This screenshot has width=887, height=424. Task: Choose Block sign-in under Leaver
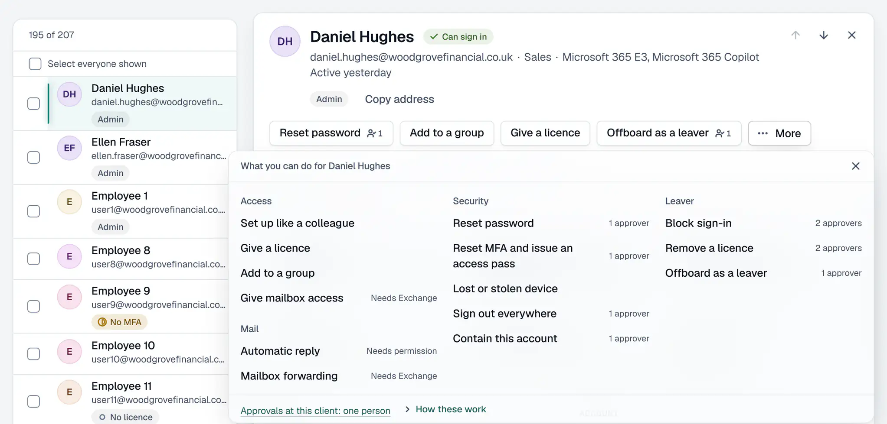(698, 223)
